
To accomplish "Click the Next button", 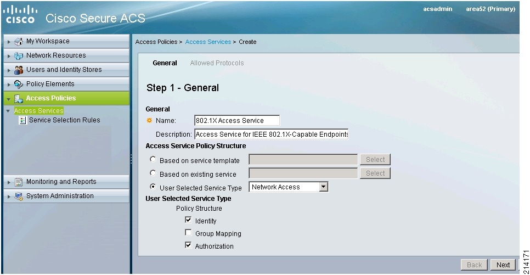I will pyautogui.click(x=503, y=265).
